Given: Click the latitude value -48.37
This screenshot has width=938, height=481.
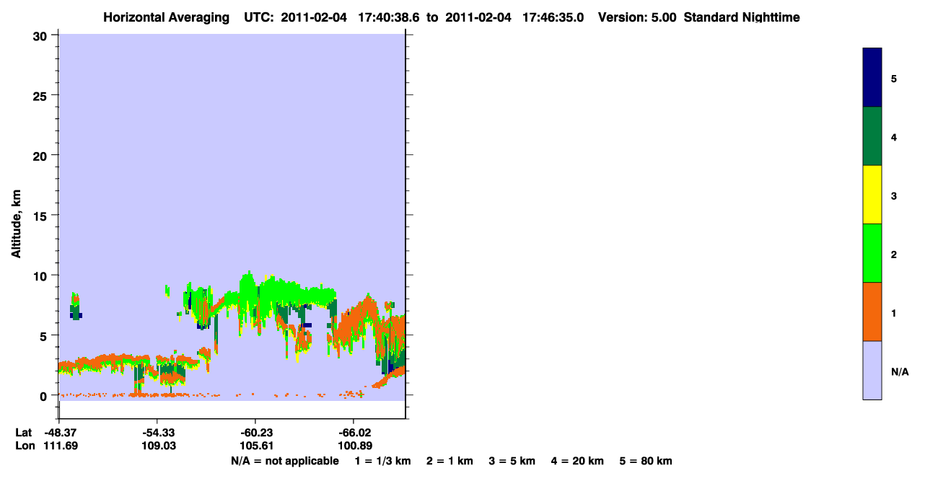Looking at the screenshot, I should (59, 433).
